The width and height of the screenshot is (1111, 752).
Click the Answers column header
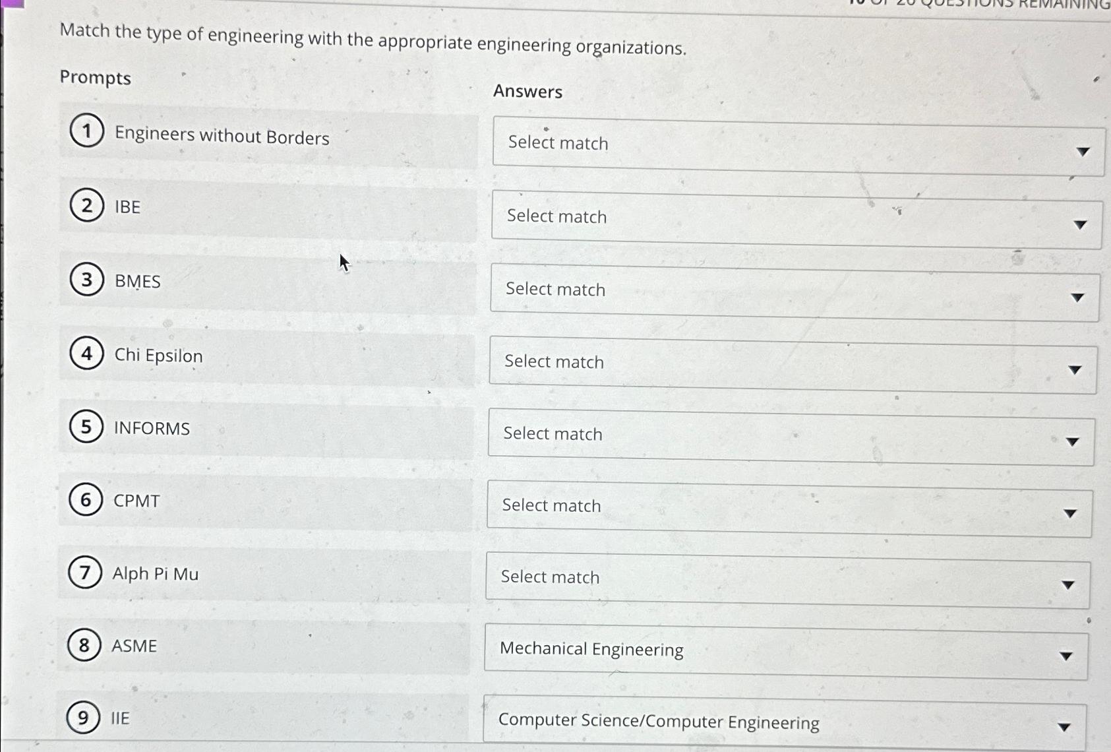[x=527, y=92]
